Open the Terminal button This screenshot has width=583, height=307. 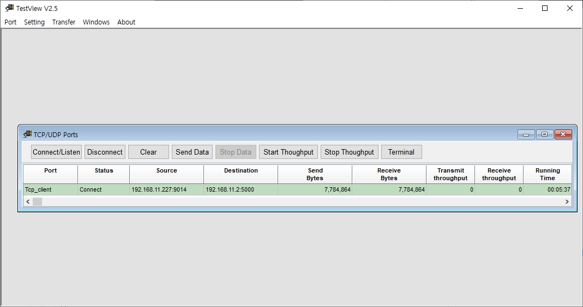point(401,152)
